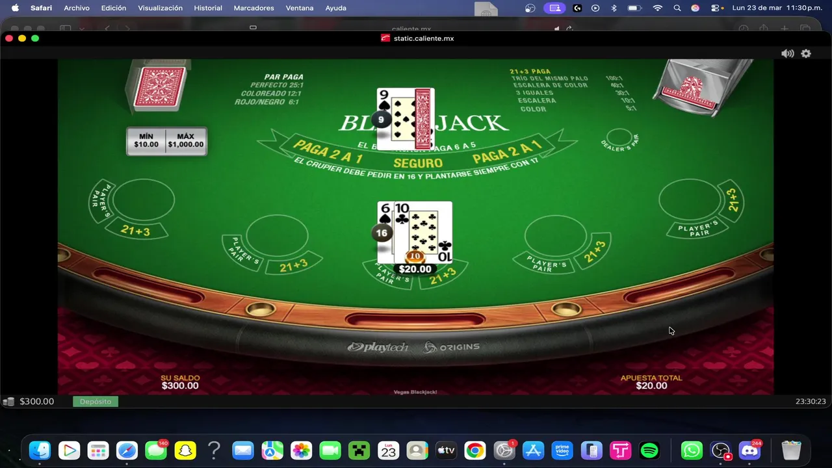832x468 pixels.
Task: Launch Minecraft from the Dock
Action: 359,450
